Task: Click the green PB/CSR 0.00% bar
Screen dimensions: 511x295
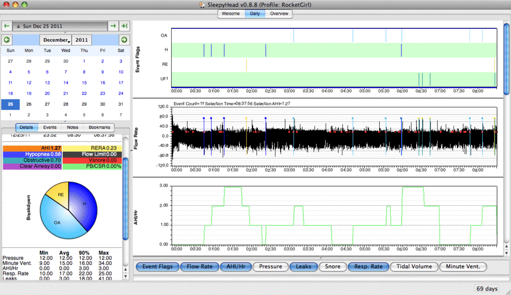Action: 92,166
